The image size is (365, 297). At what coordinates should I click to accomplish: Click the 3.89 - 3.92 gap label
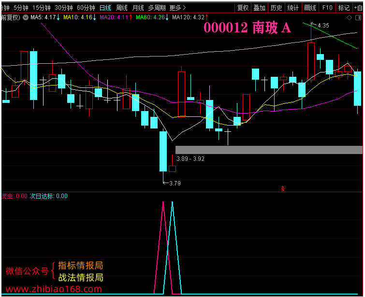190,159
